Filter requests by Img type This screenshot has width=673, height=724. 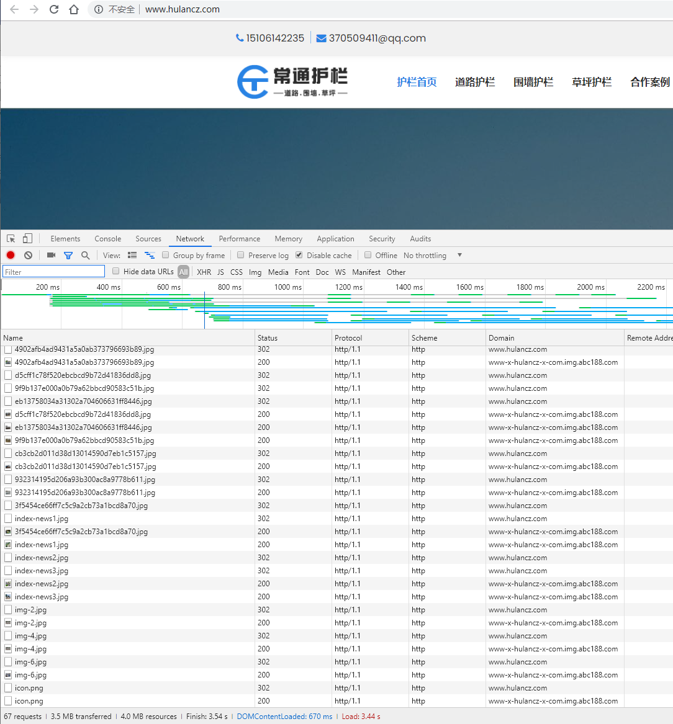pyautogui.click(x=255, y=272)
